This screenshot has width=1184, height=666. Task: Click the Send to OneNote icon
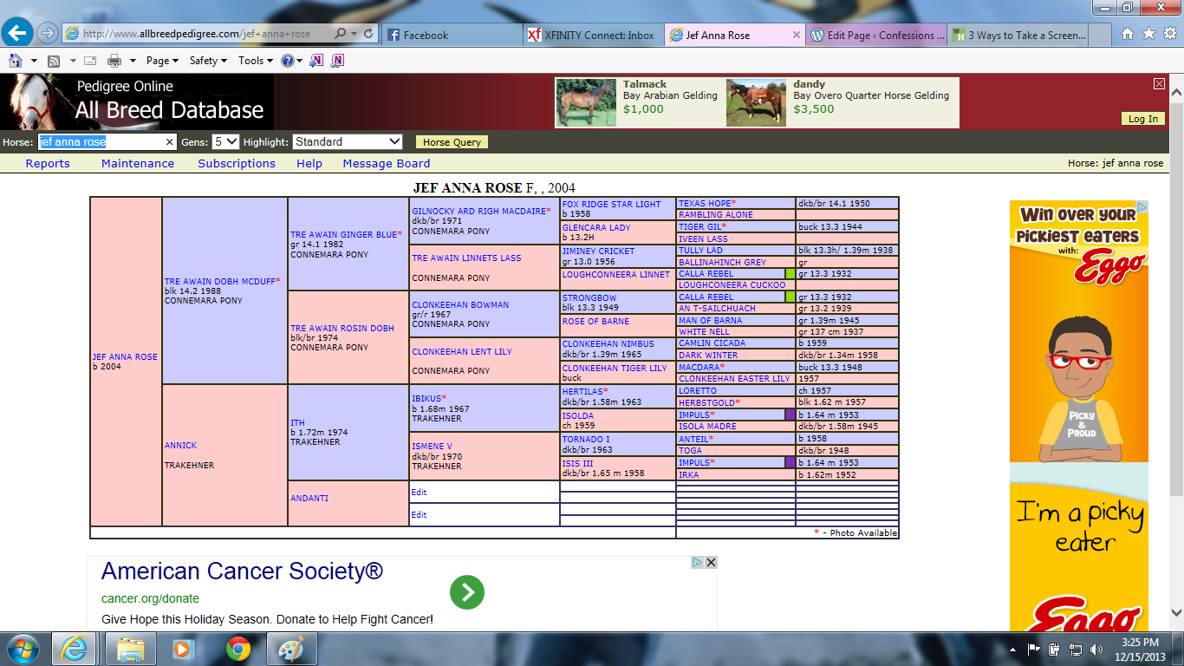(317, 61)
